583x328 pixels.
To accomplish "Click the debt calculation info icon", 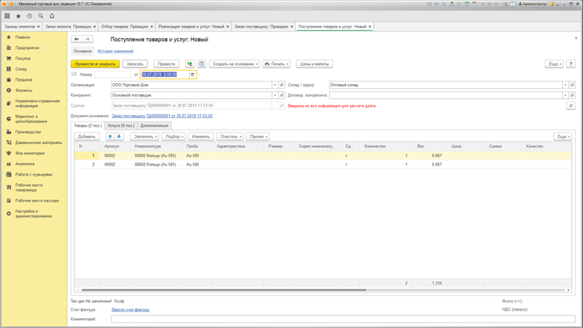I will pyautogui.click(x=571, y=106).
